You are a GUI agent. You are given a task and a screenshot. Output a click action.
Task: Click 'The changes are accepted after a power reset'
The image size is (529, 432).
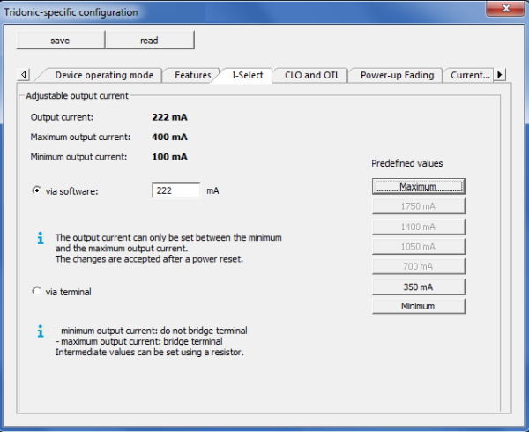tap(149, 259)
